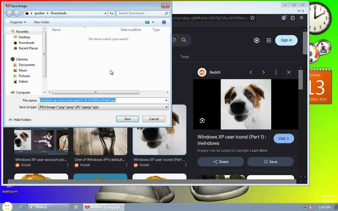This screenshot has width=338, height=211.
Task: Open Pictures library
Action: pos(24,76)
